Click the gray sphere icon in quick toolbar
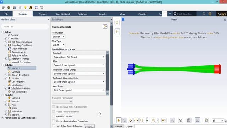Viewport: 227px width, 128px height. point(3,7)
